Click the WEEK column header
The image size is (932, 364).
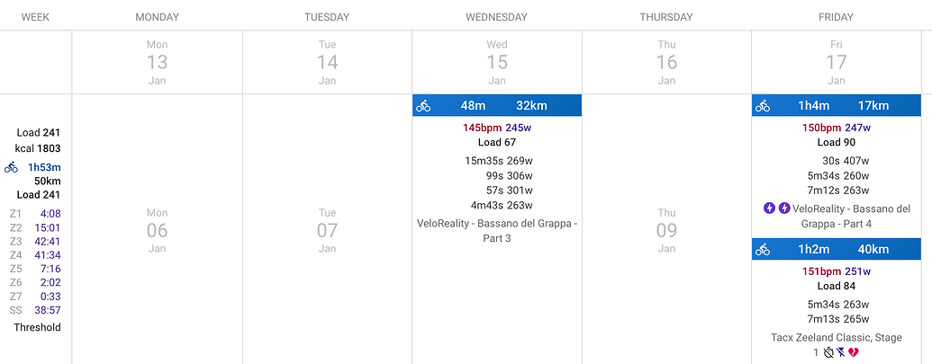35,17
